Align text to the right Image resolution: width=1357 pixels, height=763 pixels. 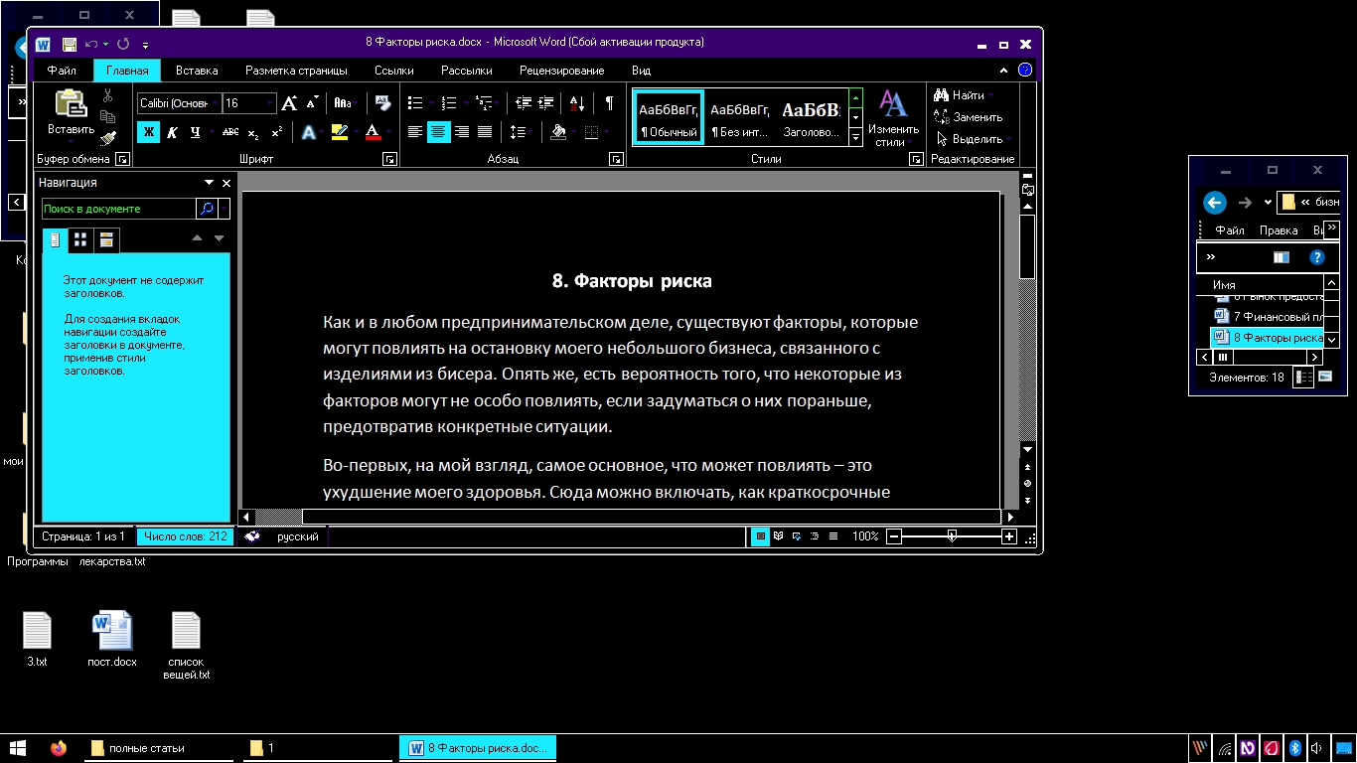tap(462, 132)
